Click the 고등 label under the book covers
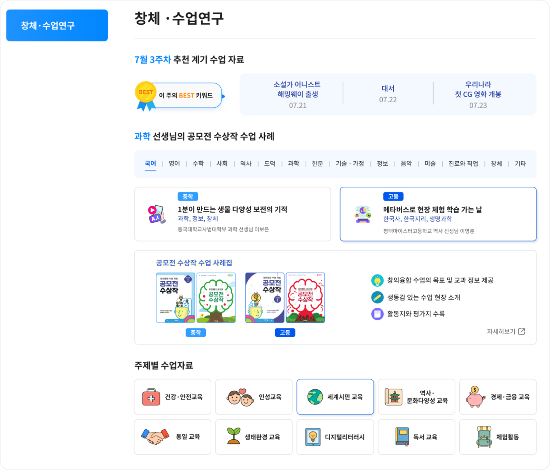This screenshot has width=550, height=470. click(x=285, y=333)
